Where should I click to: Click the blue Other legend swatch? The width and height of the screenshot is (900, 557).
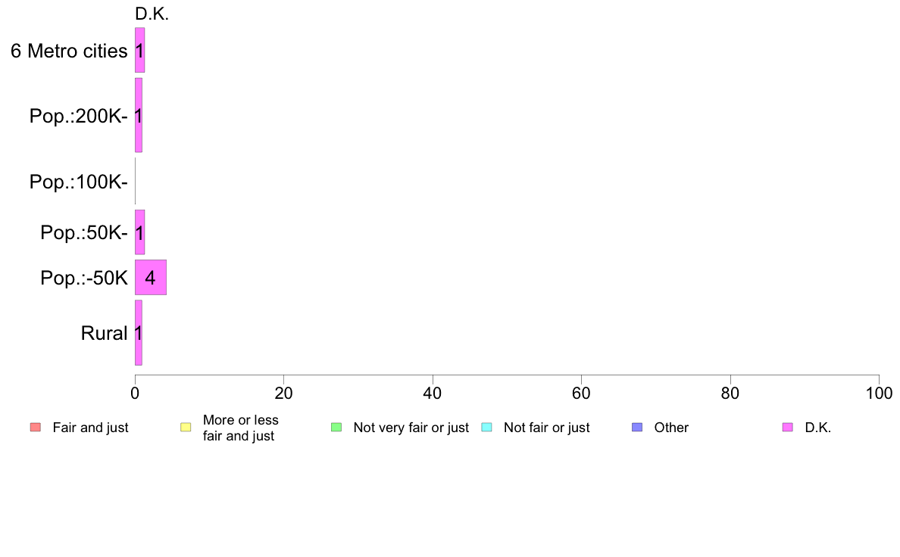[x=637, y=428]
